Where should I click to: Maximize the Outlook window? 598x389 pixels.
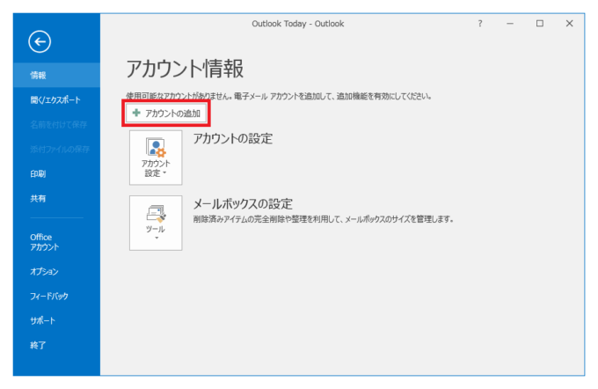540,24
